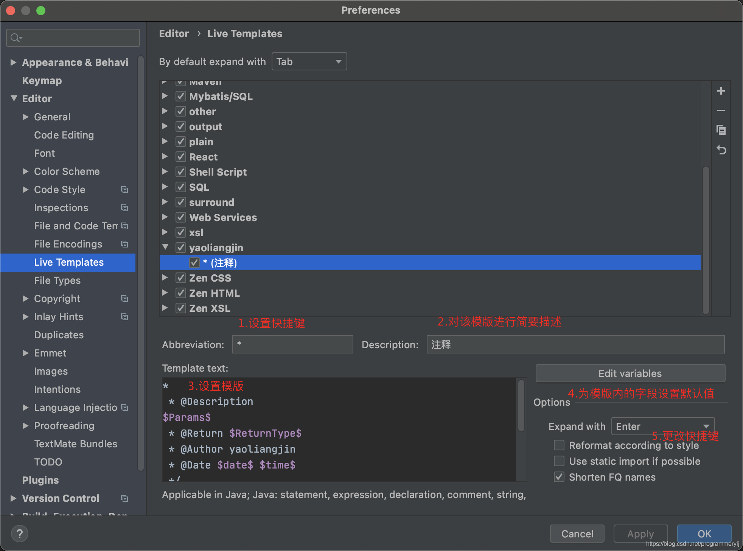Click the restore defaults undo icon

[721, 150]
